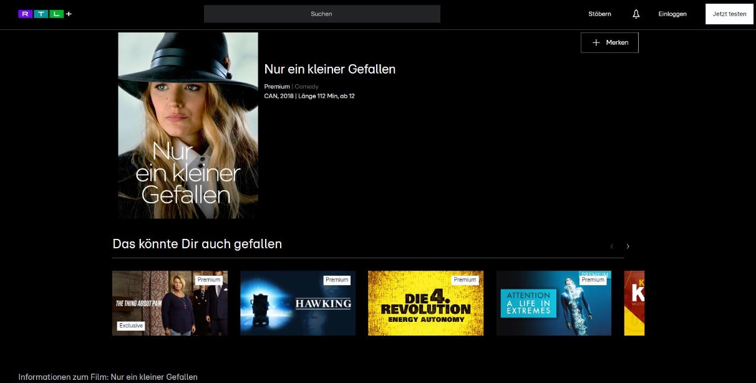Image resolution: width=756 pixels, height=383 pixels.
Task: Click the partially visible yellow thumbnail
Action: pyautogui.click(x=634, y=303)
